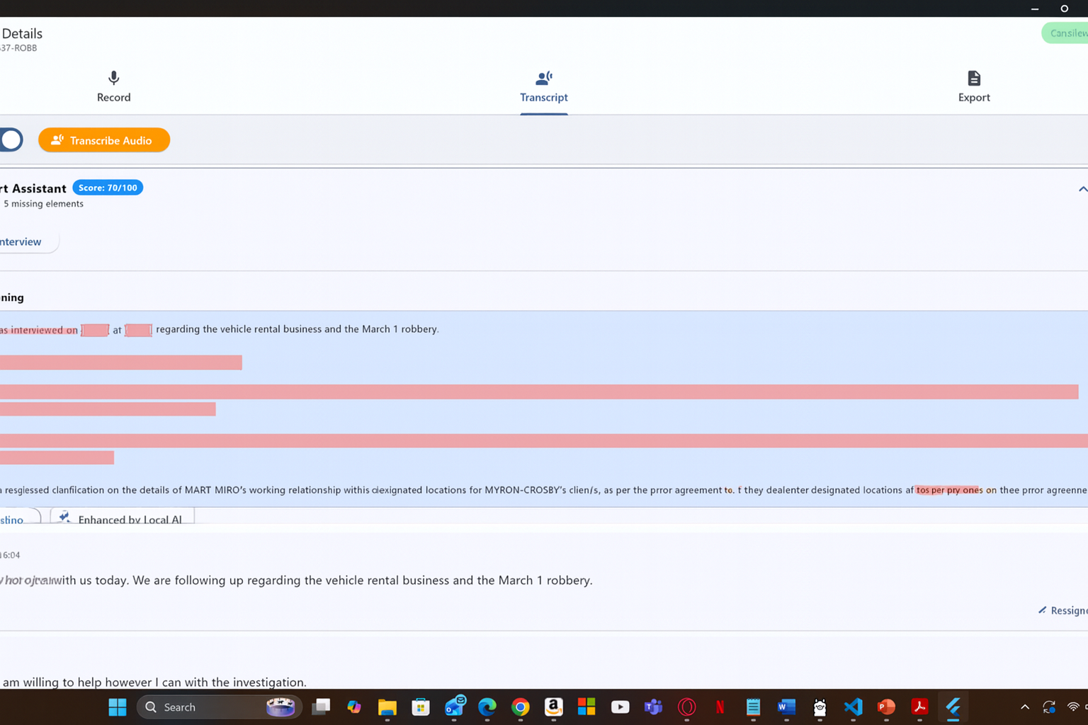Collapse the Assistant panel with chevron
Viewport: 1088px width, 725px height.
1082,189
